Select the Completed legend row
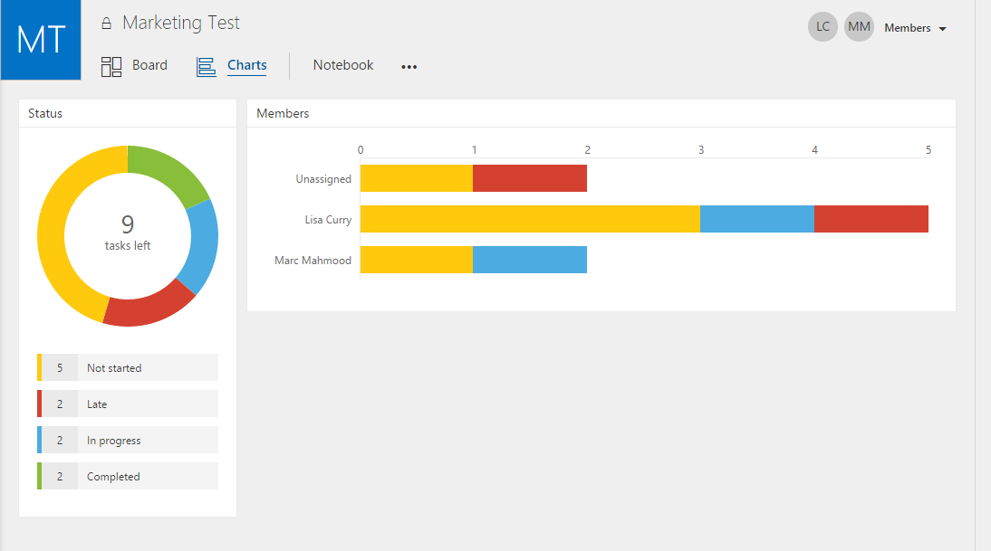Image resolution: width=991 pixels, height=551 pixels. click(128, 477)
